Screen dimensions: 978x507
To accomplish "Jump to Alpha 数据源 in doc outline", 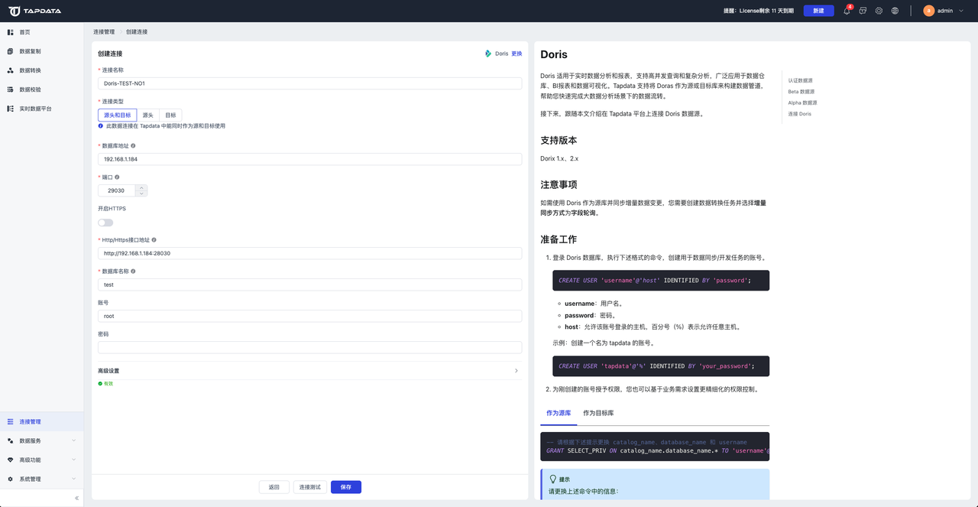I will (803, 102).
